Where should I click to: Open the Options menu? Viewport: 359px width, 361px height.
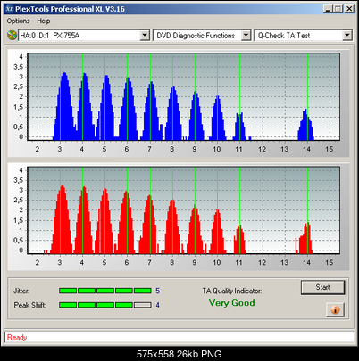(18, 21)
